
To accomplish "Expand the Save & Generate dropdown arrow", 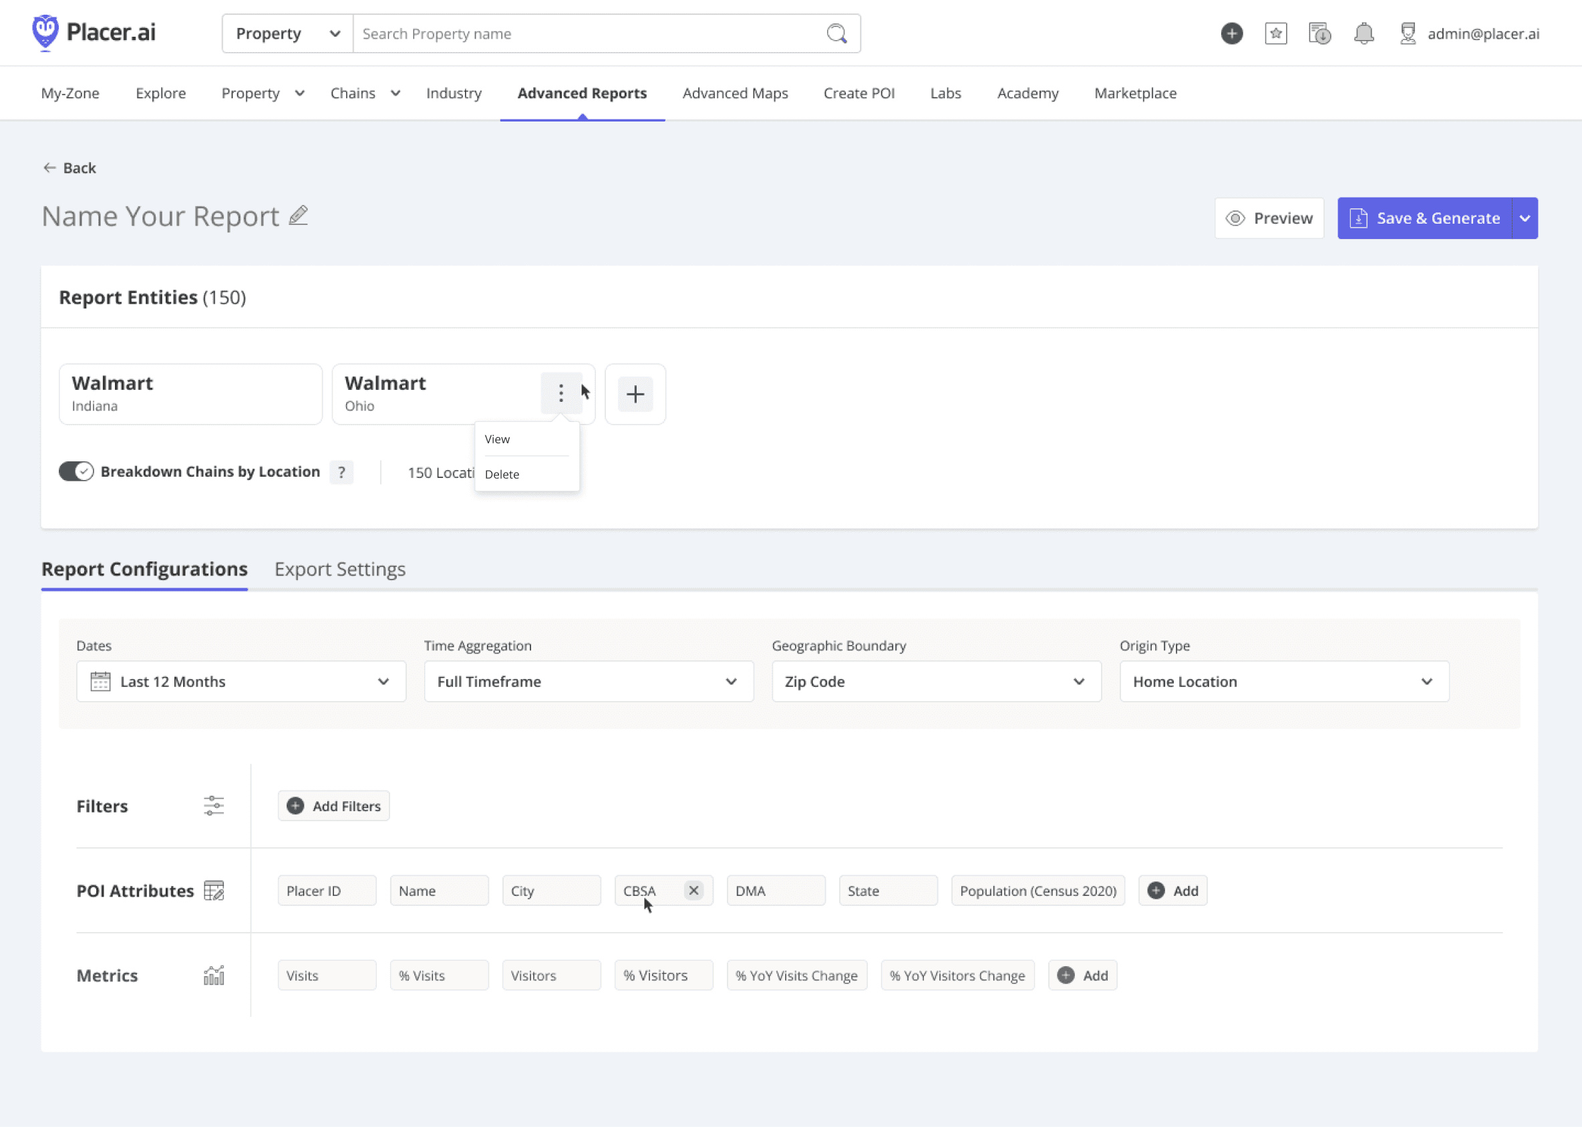I will 1525,218.
